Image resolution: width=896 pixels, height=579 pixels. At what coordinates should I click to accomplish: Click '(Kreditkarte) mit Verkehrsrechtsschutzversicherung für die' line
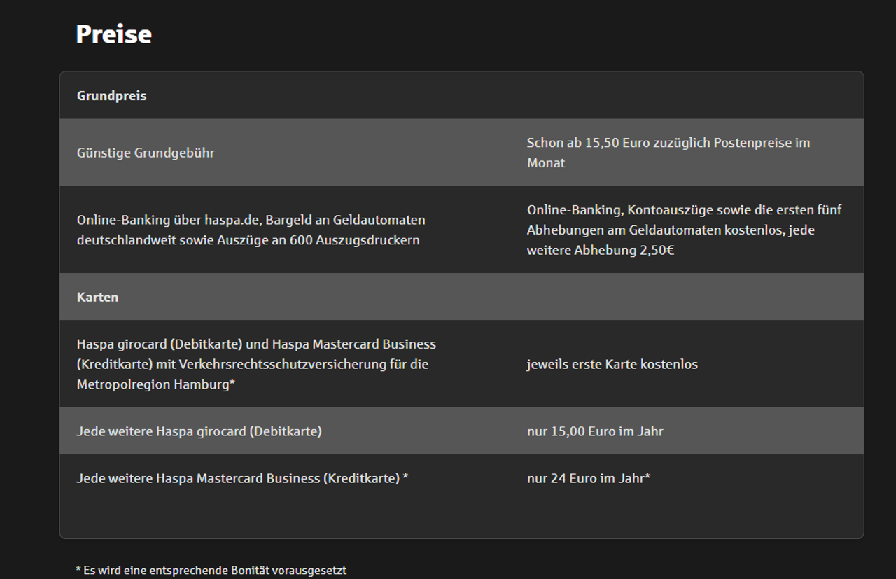point(253,364)
